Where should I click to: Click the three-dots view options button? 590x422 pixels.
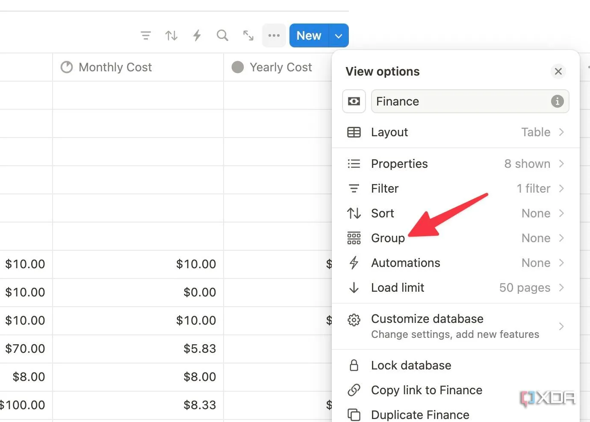click(274, 35)
